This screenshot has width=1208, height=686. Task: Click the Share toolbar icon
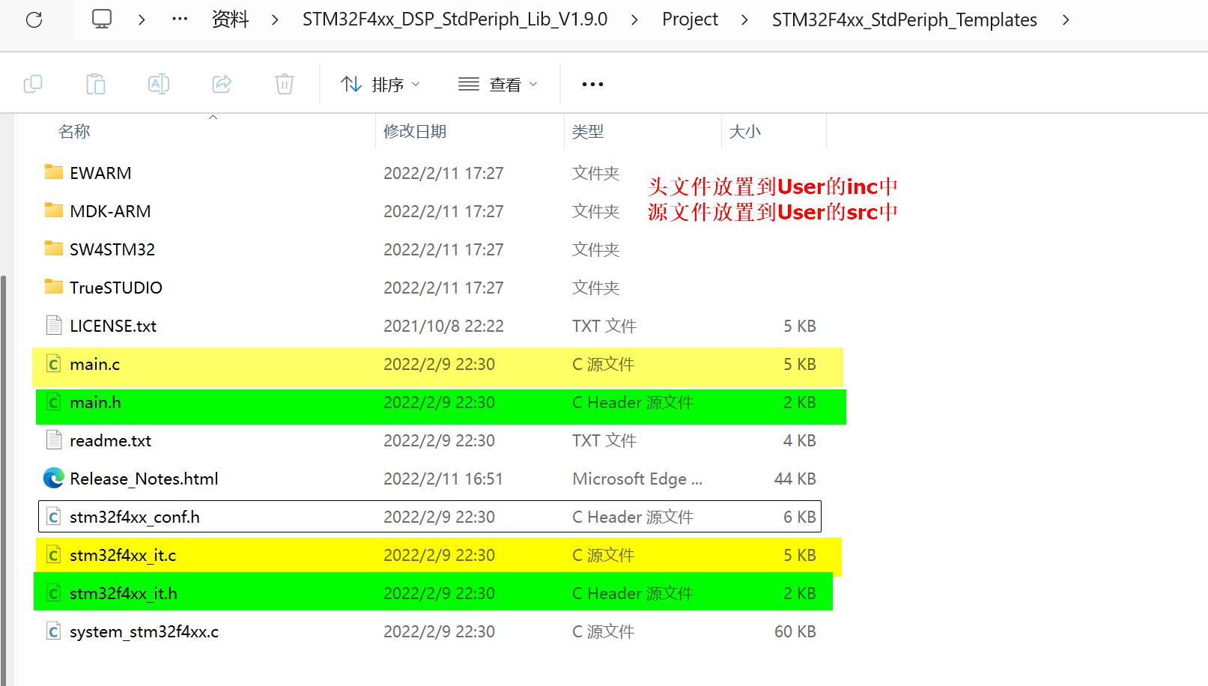(x=222, y=84)
